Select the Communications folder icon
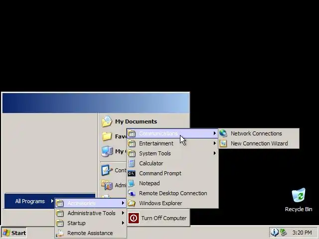Image resolution: width=319 pixels, height=239 pixels. 132,133
